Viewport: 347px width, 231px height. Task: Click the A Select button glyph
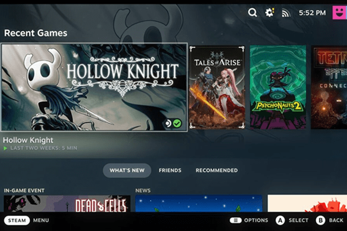click(x=280, y=221)
